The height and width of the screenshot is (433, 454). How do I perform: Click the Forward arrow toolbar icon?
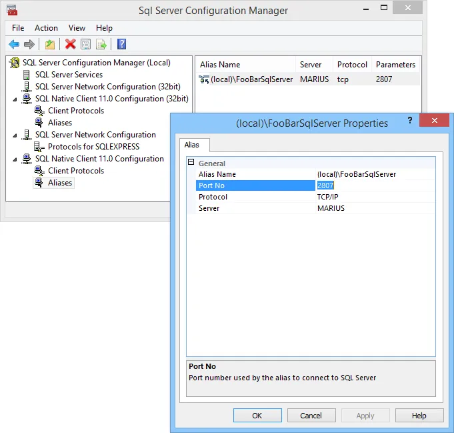click(x=29, y=44)
